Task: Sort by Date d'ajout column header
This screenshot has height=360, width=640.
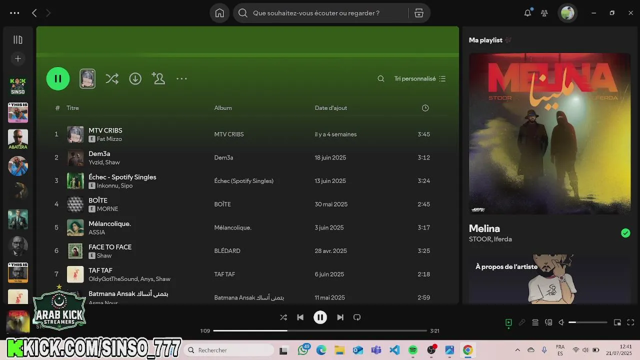Action: [x=331, y=108]
